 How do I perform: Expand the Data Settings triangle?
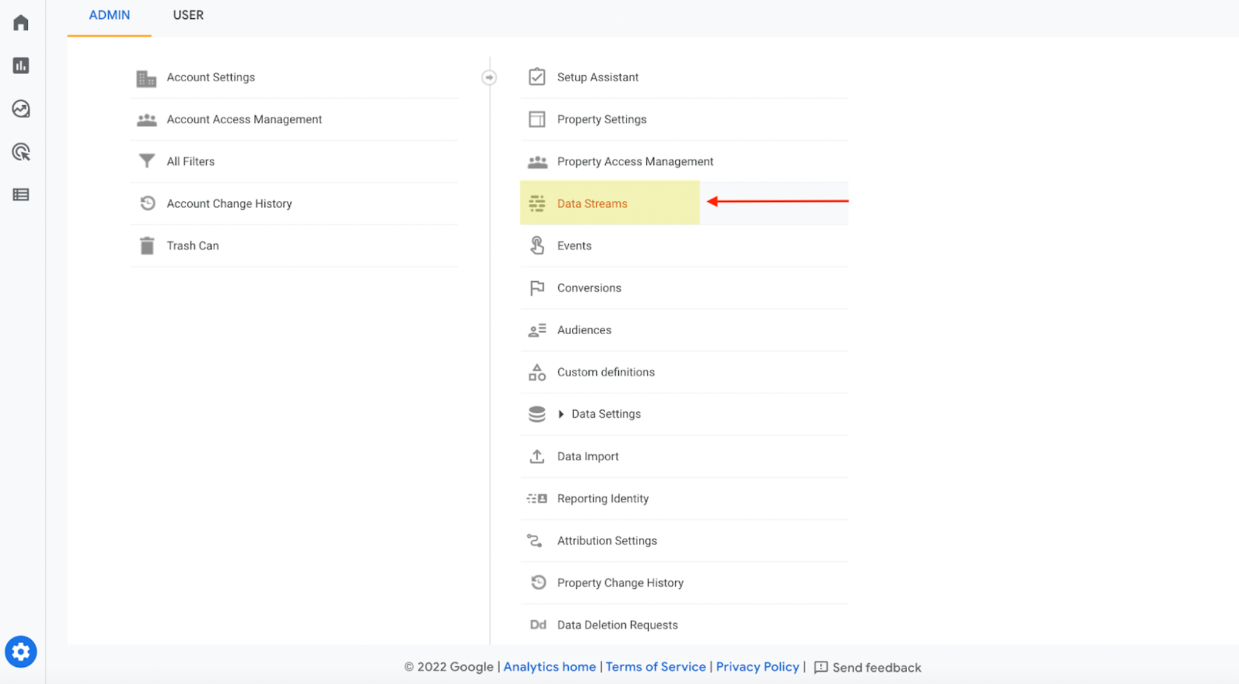click(561, 414)
